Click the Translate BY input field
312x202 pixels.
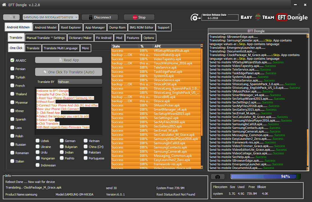(x=80, y=82)
